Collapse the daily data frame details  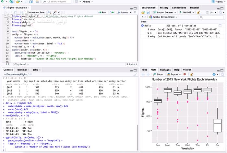point(142,26)
